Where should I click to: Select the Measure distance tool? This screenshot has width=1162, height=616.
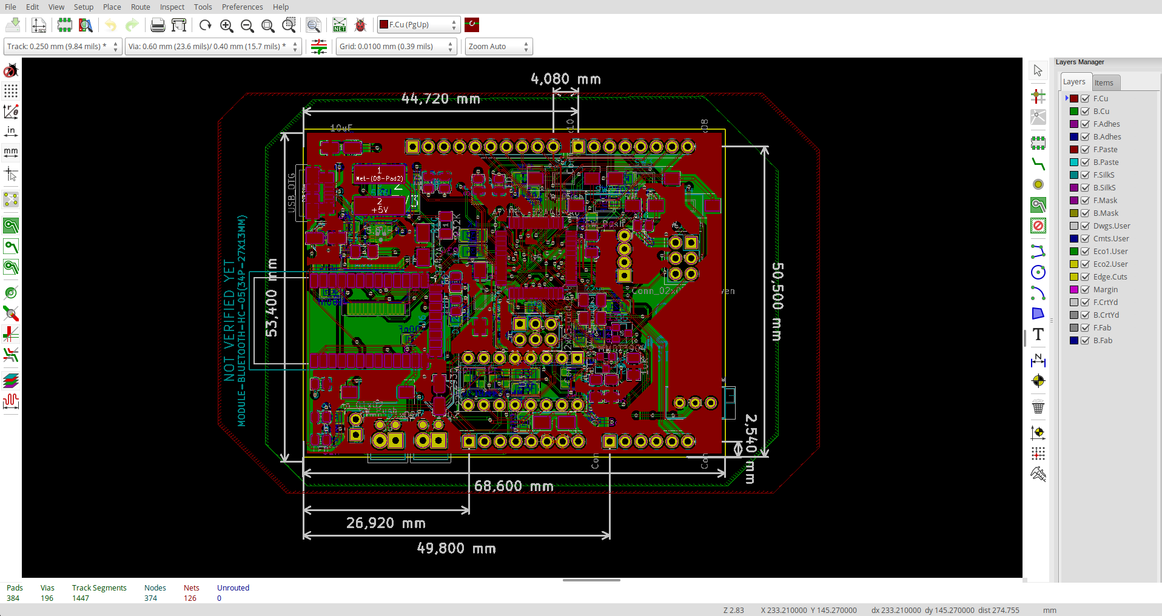point(1038,474)
